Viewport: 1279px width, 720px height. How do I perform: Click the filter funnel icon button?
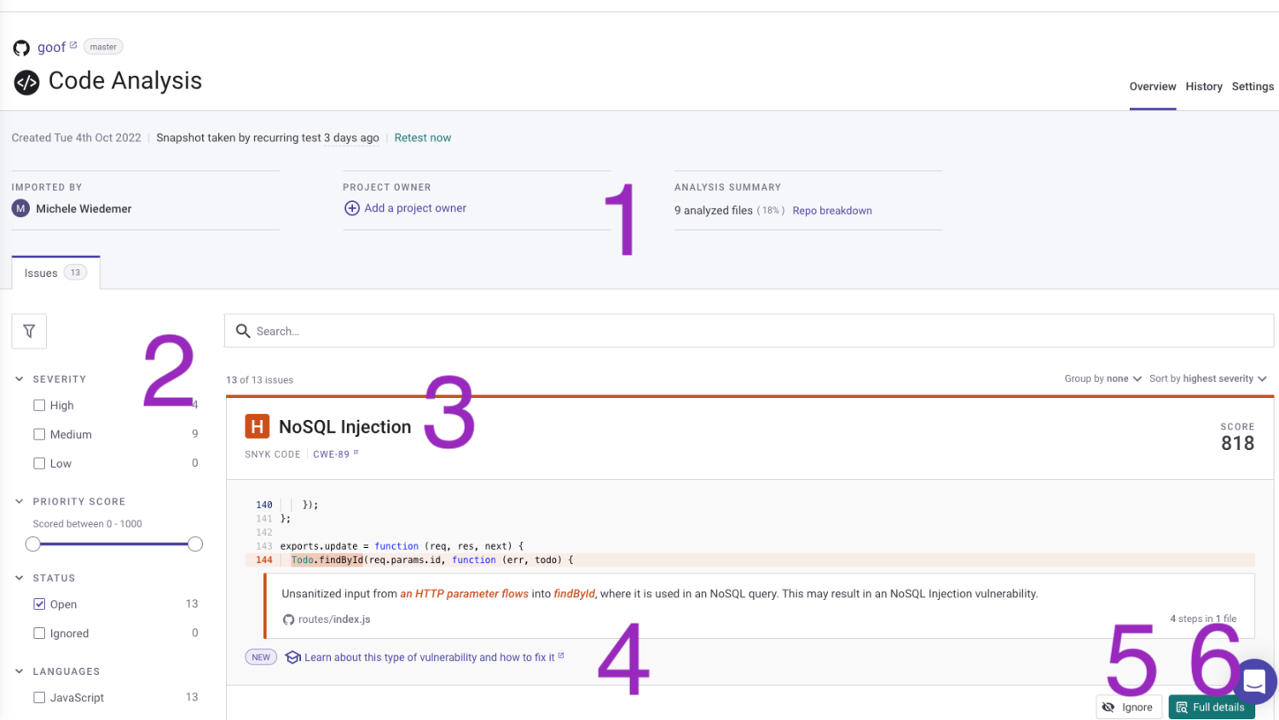[29, 331]
